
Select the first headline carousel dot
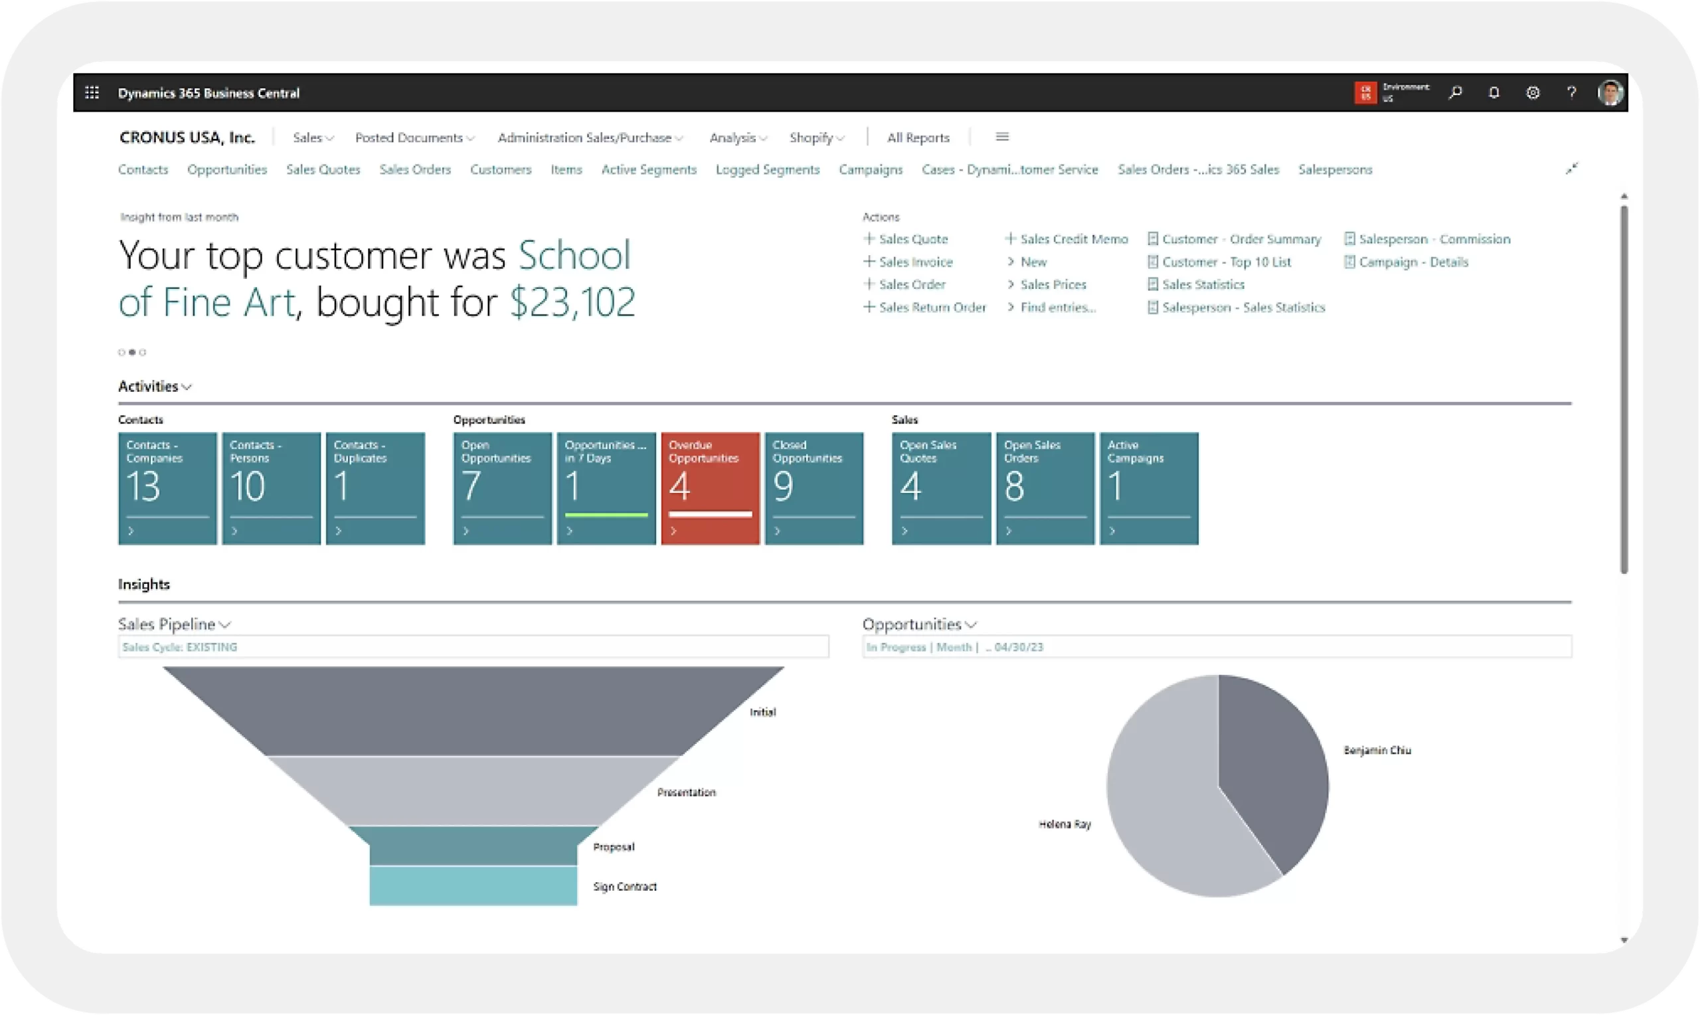coord(122,352)
